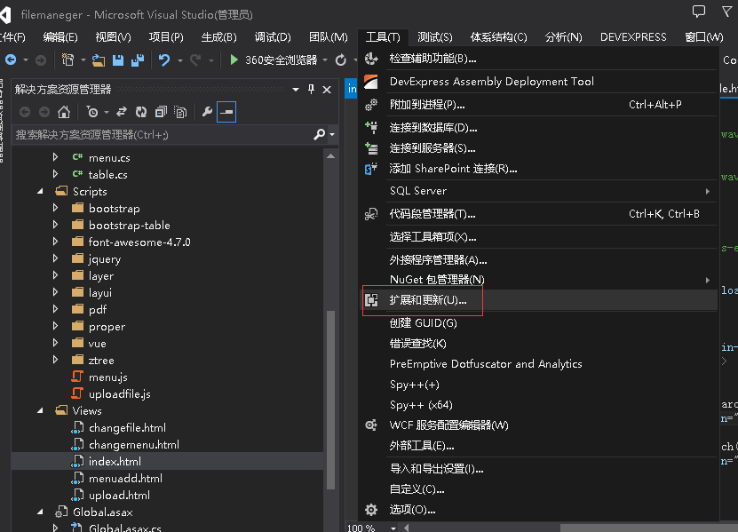Image resolution: width=738 pixels, height=532 pixels.
Task: Open the 100 % zoom dropdown
Action: click(x=393, y=528)
